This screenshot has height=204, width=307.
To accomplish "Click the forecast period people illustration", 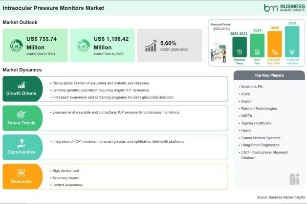I will [x=219, y=53].
